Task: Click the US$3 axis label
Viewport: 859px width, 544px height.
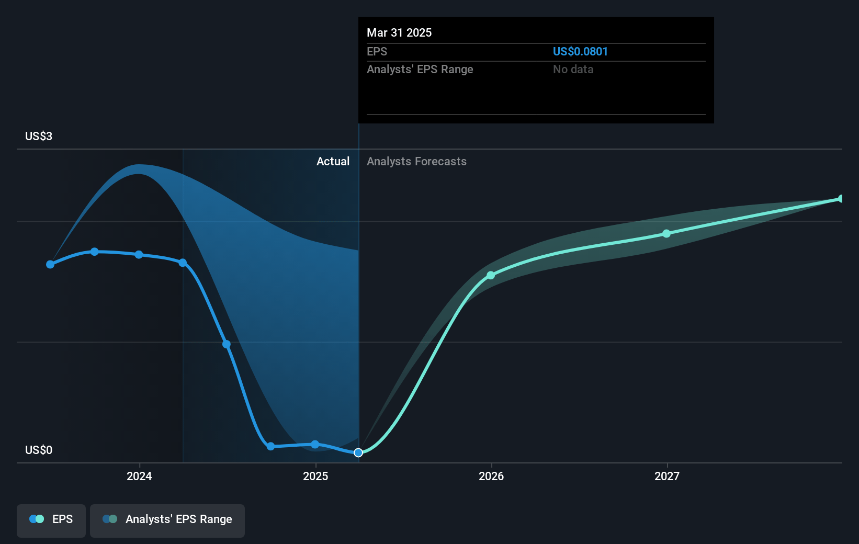Action: 39,136
